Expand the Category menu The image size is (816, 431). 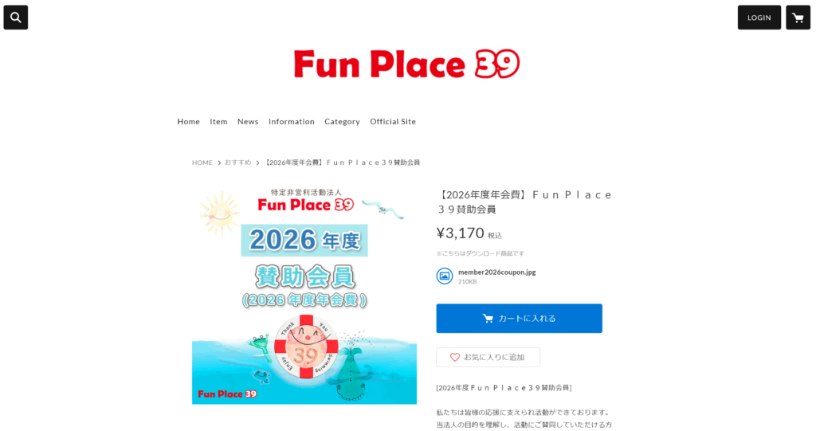click(342, 121)
